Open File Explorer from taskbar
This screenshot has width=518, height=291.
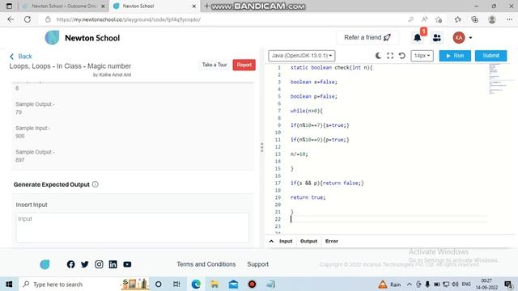(214, 284)
